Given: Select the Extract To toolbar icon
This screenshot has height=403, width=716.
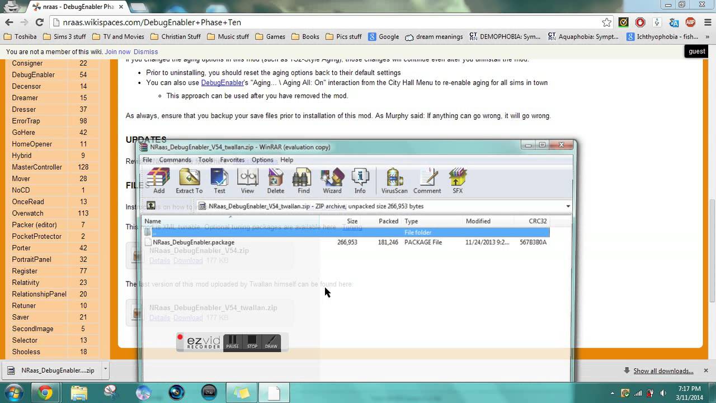Looking at the screenshot, I should click(189, 181).
